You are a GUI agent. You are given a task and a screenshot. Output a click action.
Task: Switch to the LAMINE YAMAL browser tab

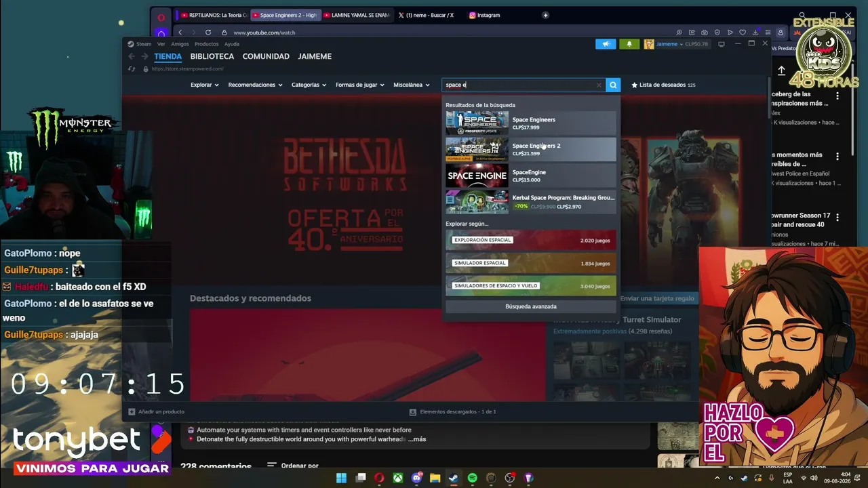point(357,15)
